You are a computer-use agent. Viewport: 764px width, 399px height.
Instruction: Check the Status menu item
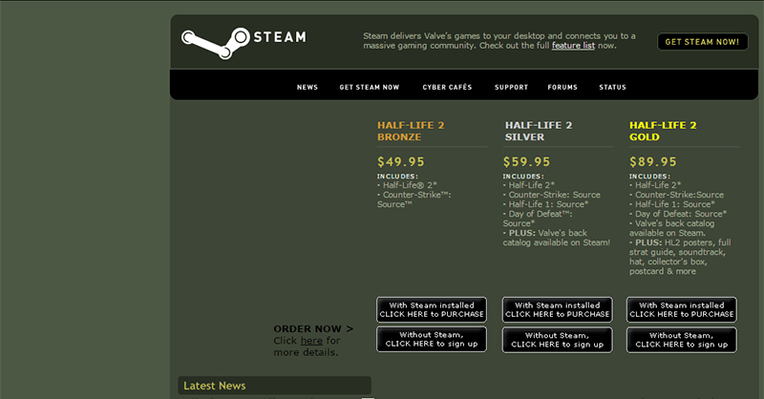point(612,88)
